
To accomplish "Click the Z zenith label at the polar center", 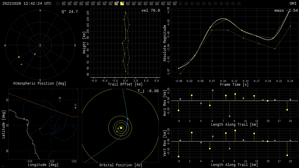I will coord(40,45).
